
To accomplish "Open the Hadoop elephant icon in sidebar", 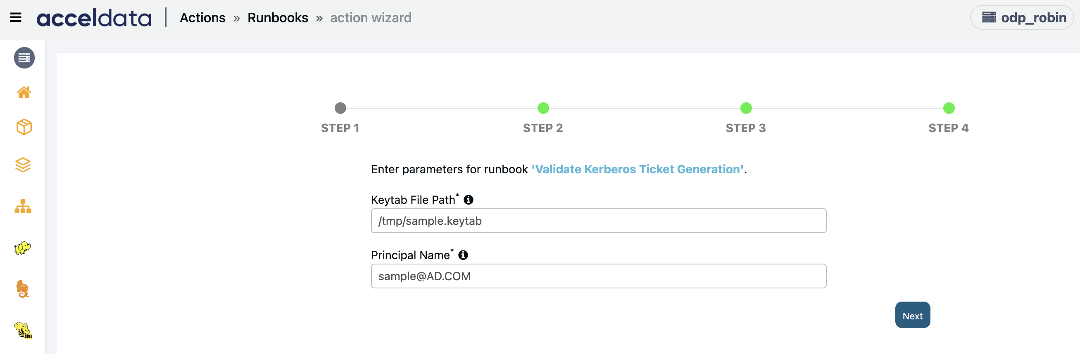I will point(22,248).
